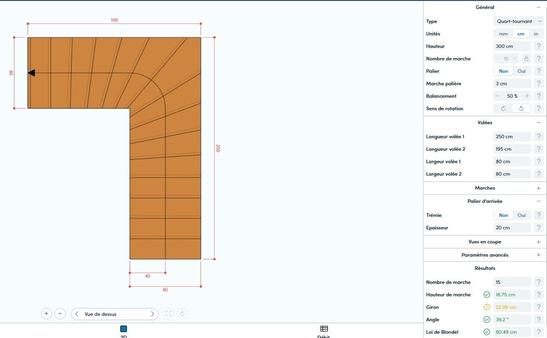Open help for Sens de rotation

(538, 108)
